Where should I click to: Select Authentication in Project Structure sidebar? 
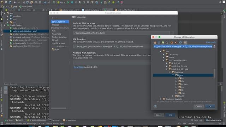59,37
